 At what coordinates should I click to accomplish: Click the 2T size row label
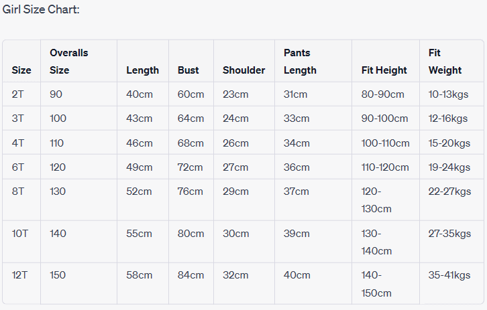(18, 94)
